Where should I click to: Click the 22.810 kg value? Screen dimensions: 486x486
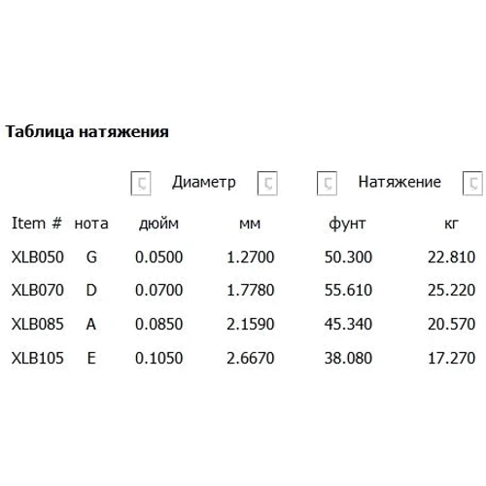pyautogui.click(x=451, y=258)
